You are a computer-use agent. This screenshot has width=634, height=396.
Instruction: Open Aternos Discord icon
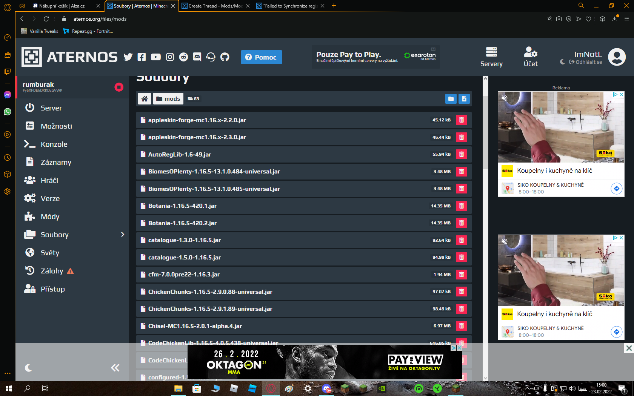coord(197,57)
